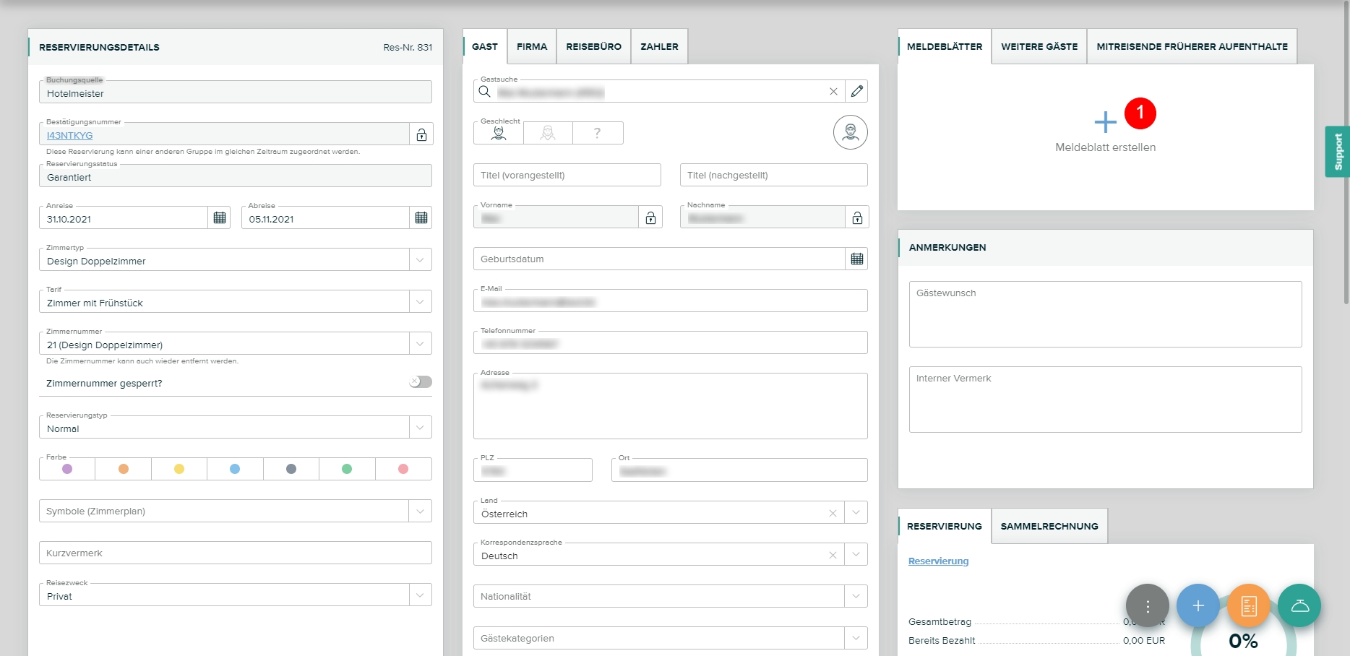This screenshot has height=656, width=1350.
Task: Click into the Gästewunsch text area
Action: [x=1105, y=314]
